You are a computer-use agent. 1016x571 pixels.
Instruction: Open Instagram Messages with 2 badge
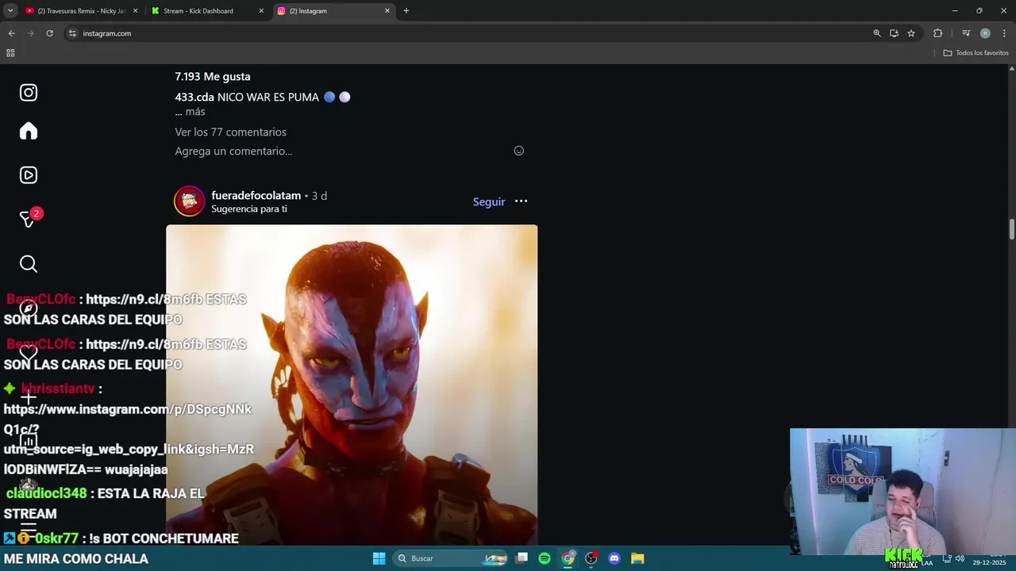click(x=29, y=219)
